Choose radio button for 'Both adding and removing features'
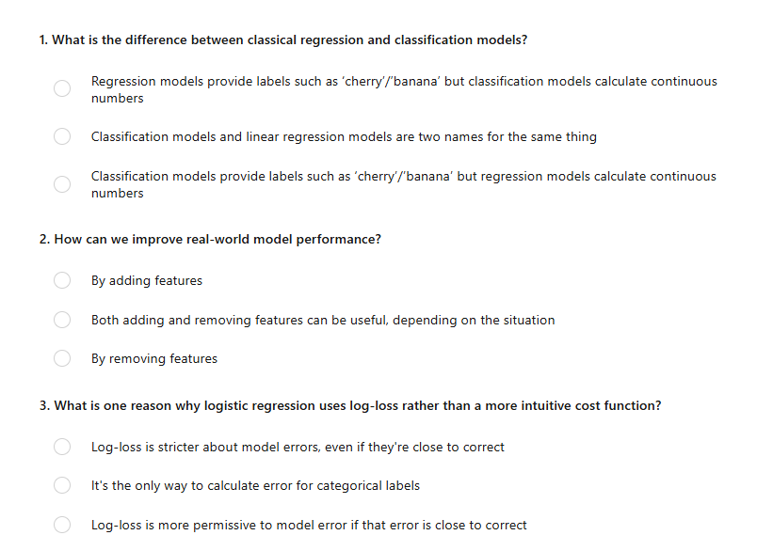The width and height of the screenshot is (773, 551). pos(62,320)
